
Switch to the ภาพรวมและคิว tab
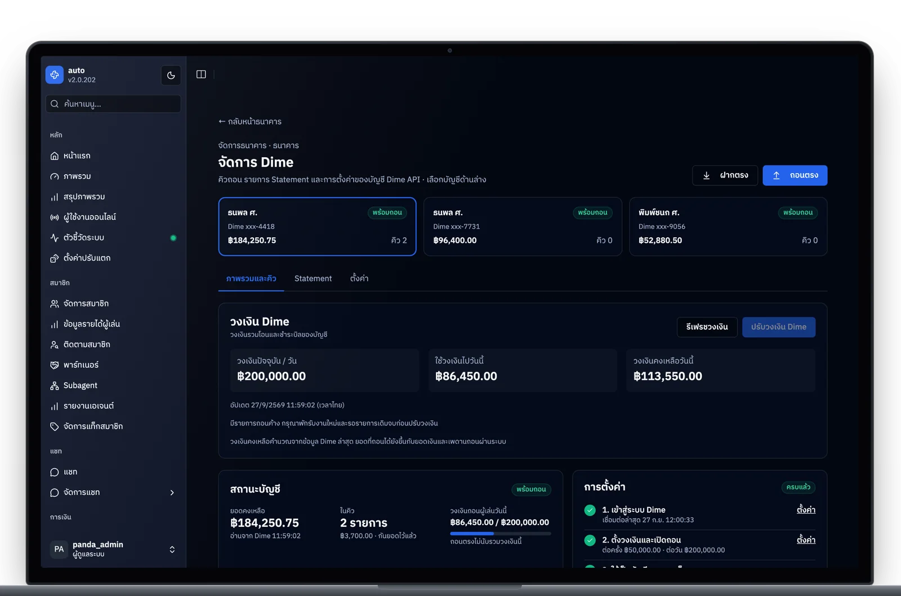251,279
